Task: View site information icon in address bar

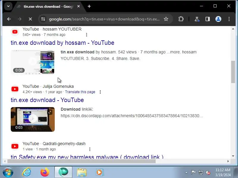Action: coord(43,19)
